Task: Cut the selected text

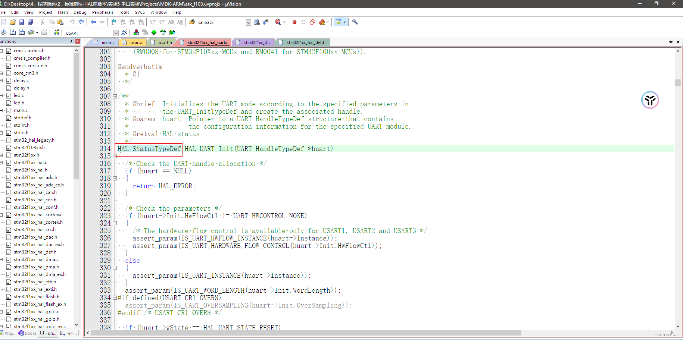Action: coord(43,22)
